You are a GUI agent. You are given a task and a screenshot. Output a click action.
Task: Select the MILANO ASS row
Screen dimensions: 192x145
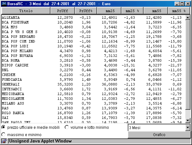(x=93, y=103)
